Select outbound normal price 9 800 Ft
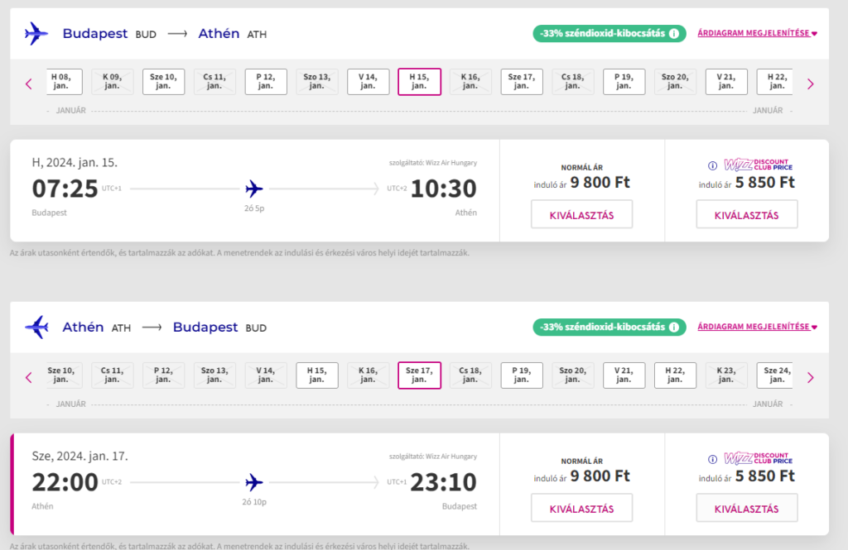This screenshot has height=550, width=848. [581, 214]
